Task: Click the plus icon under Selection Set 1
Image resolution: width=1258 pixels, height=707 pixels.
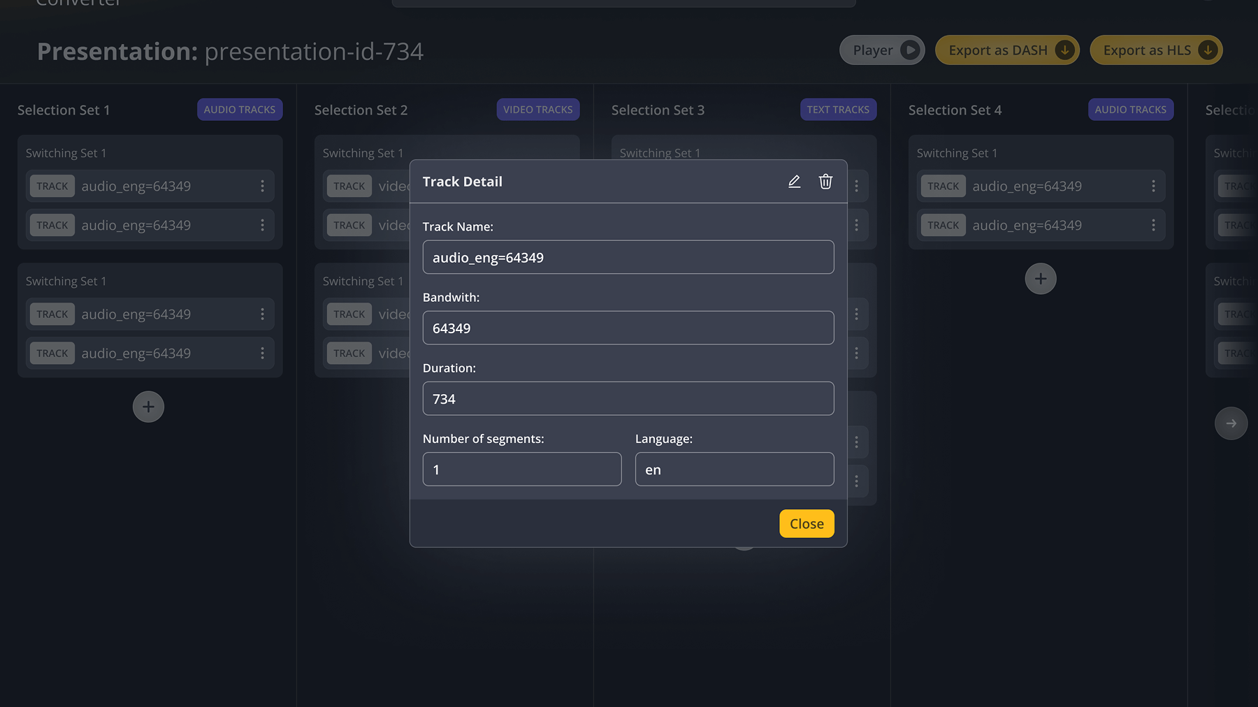Action: click(x=148, y=406)
